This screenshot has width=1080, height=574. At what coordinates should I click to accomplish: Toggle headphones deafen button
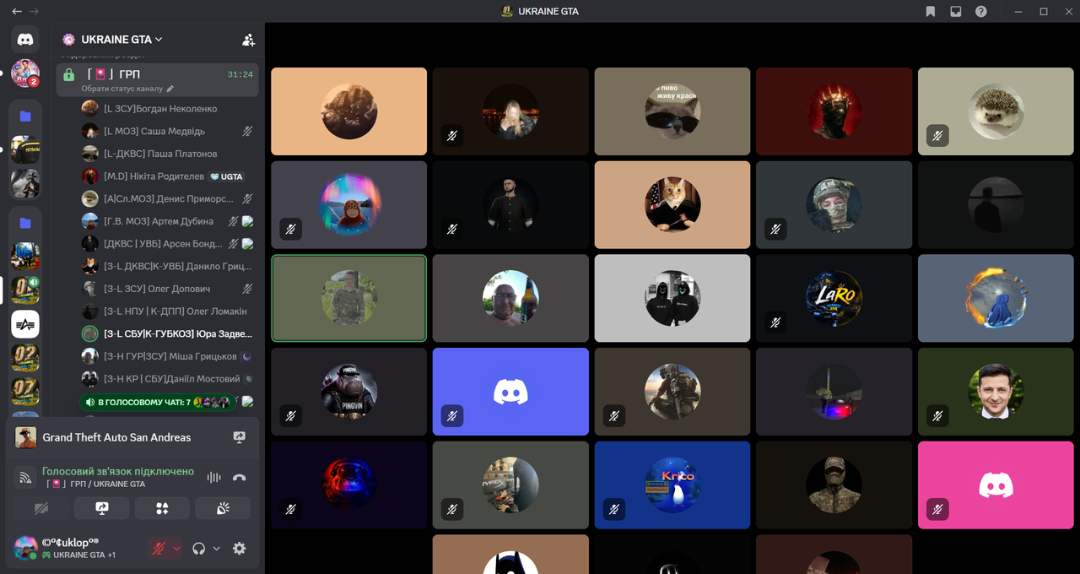[x=199, y=548]
